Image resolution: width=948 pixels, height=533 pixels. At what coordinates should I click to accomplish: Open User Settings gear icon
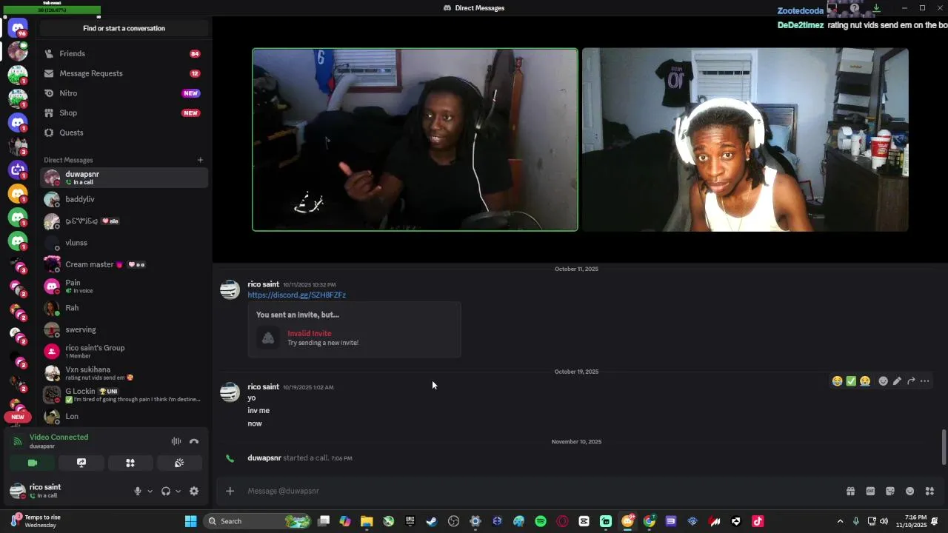194,491
